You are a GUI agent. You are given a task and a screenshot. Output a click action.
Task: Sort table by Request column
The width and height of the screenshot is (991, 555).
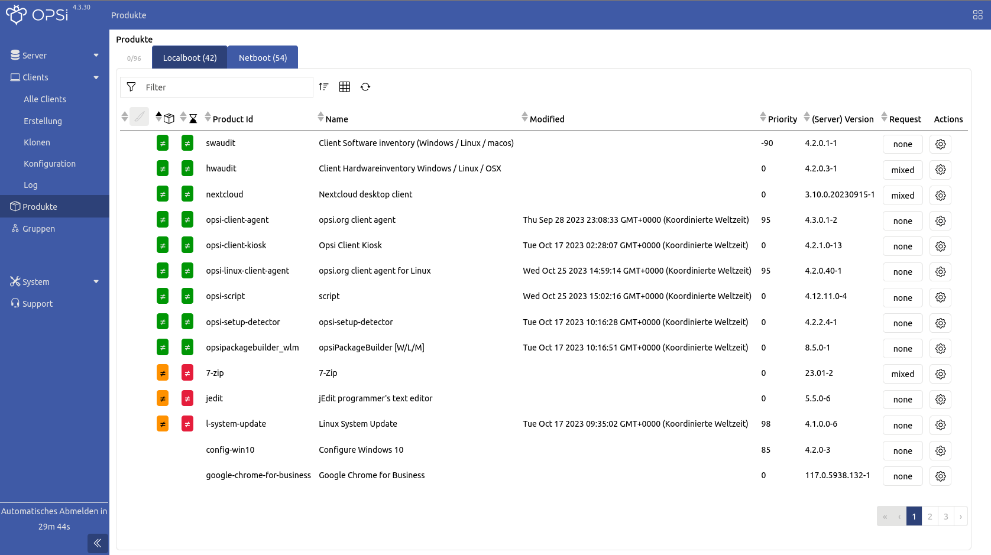(901, 119)
